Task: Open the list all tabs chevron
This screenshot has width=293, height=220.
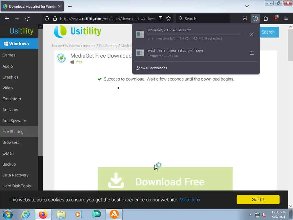Action: click(247, 6)
